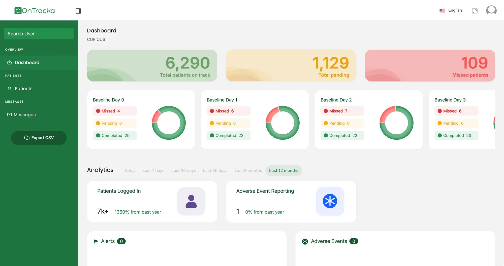This screenshot has height=266, width=504.
Task: Click the Search User field
Action: click(x=39, y=33)
